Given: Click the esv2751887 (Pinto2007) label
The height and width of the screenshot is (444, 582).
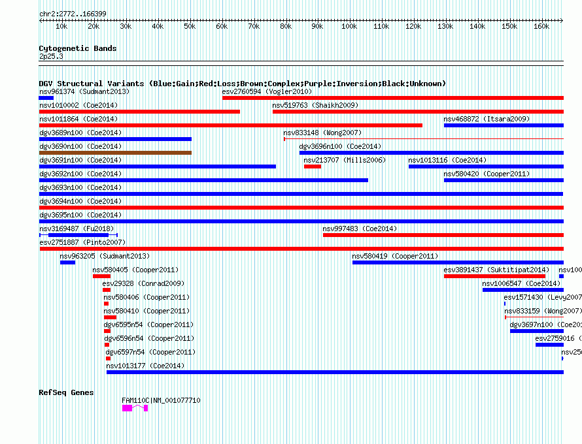Looking at the screenshot, I should click(x=82, y=242).
